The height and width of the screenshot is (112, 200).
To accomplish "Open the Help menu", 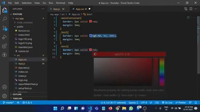I will coord(70,3).
